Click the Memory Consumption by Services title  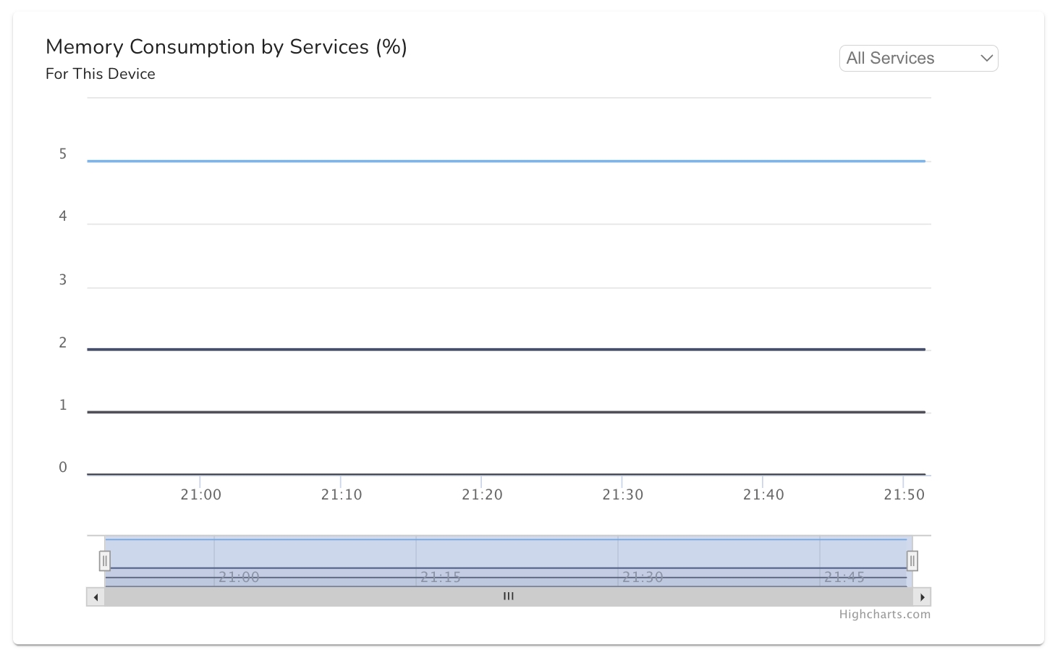click(x=226, y=47)
